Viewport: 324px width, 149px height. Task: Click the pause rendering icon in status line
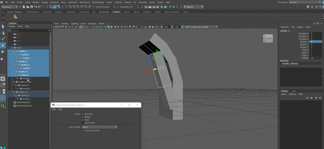[x=173, y=7]
